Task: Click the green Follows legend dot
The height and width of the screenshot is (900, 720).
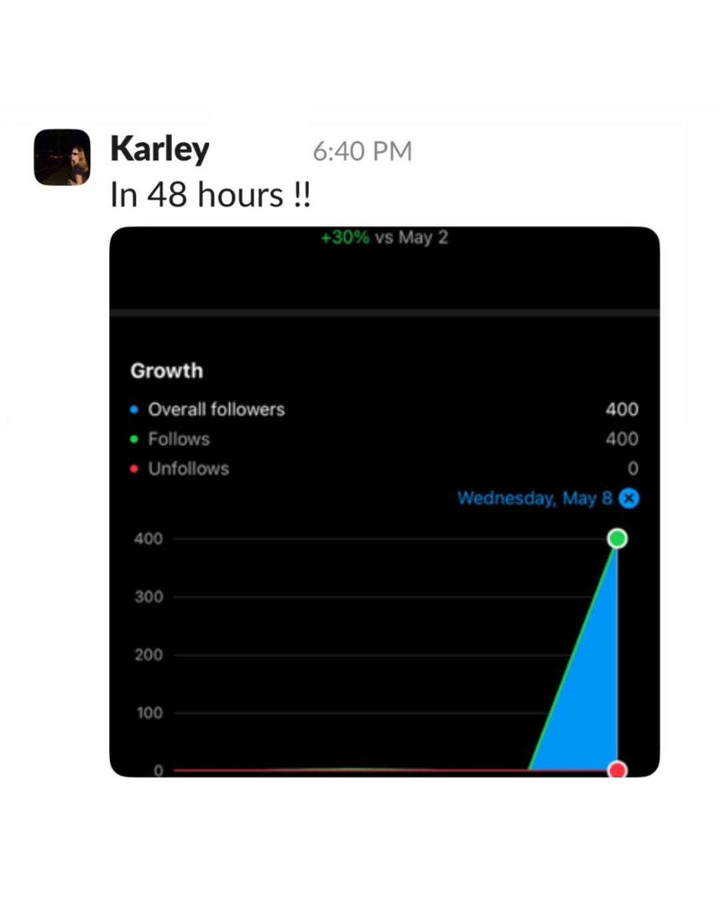Action: click(134, 439)
